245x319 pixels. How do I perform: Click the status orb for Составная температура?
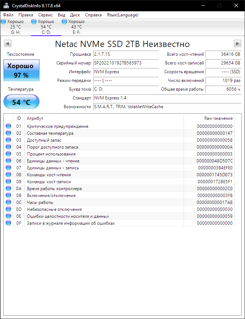tap(8, 133)
